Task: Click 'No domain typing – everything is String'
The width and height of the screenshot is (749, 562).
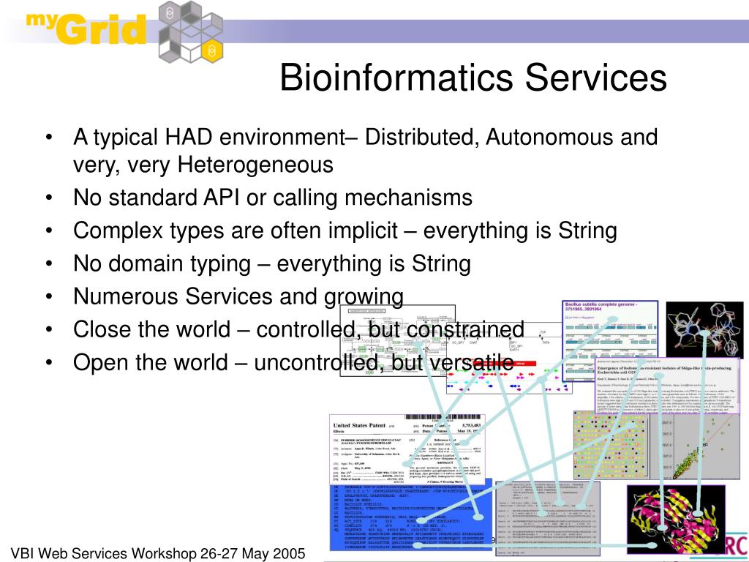Action: [x=272, y=263]
